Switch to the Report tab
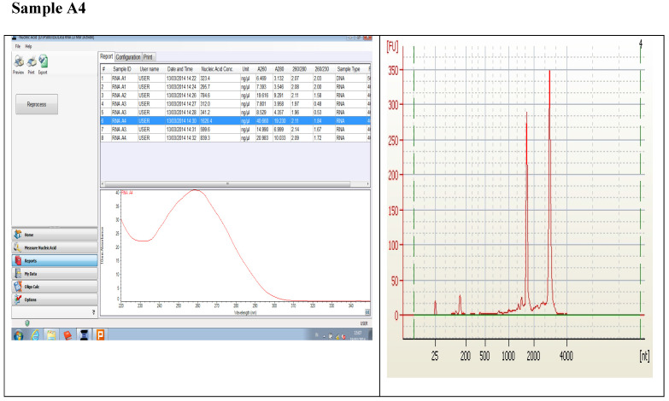Viewport: 669px width, 401px height. (x=106, y=56)
